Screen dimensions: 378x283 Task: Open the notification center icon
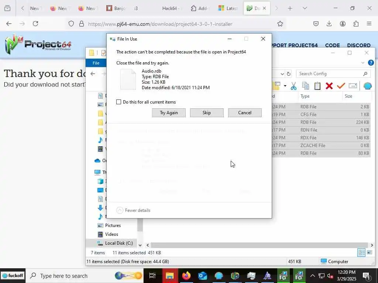point(366,276)
